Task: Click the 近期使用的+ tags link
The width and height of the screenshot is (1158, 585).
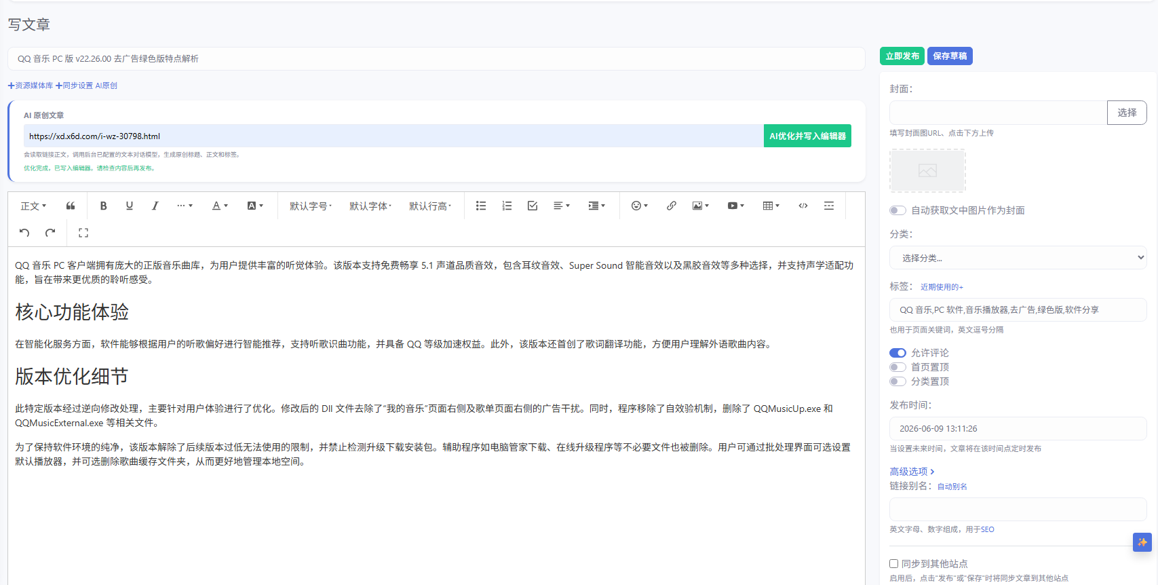Action: (x=942, y=287)
